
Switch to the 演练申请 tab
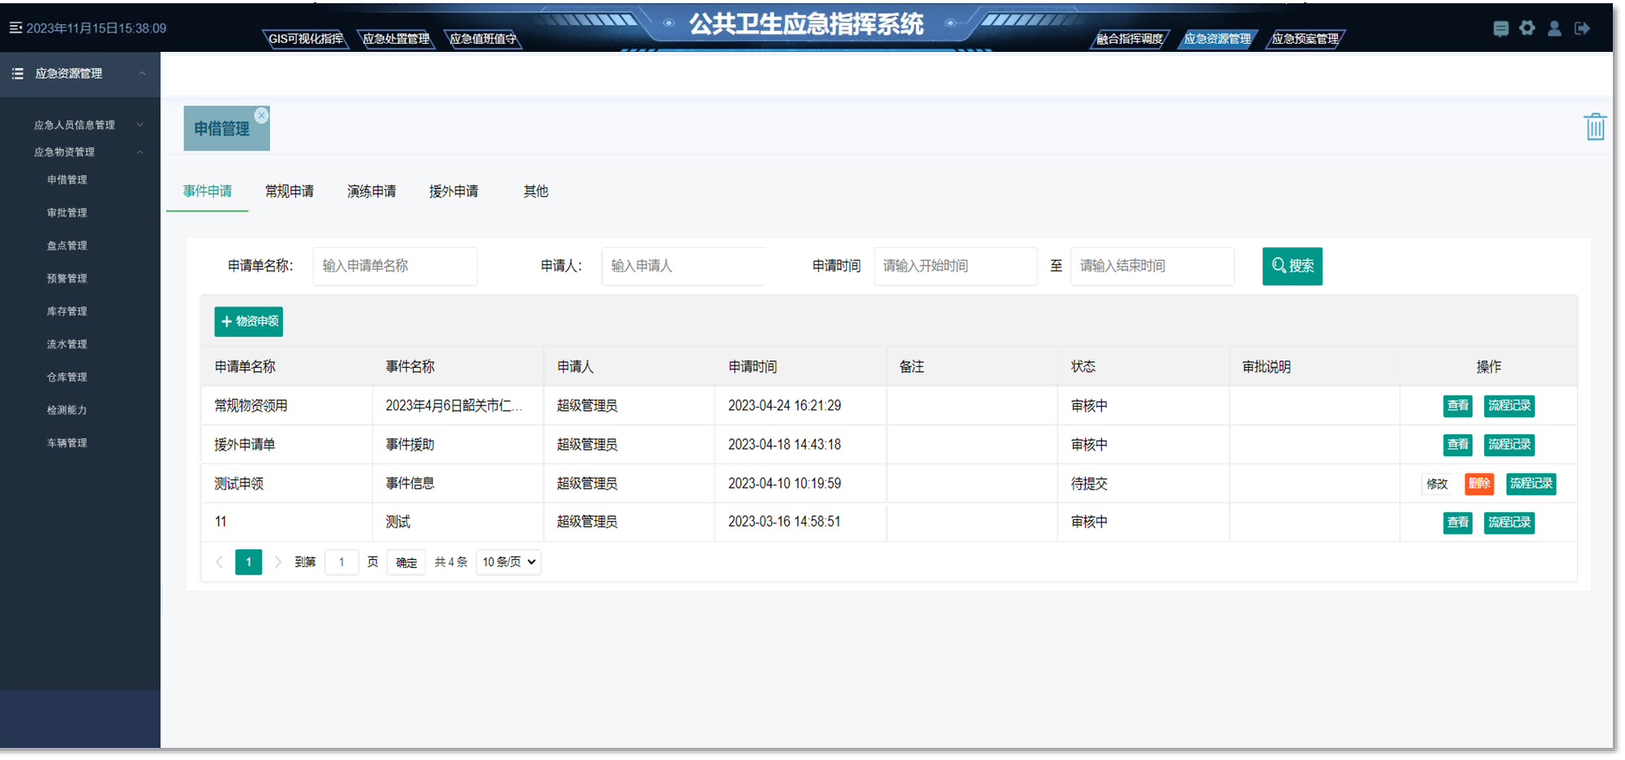[x=371, y=192]
